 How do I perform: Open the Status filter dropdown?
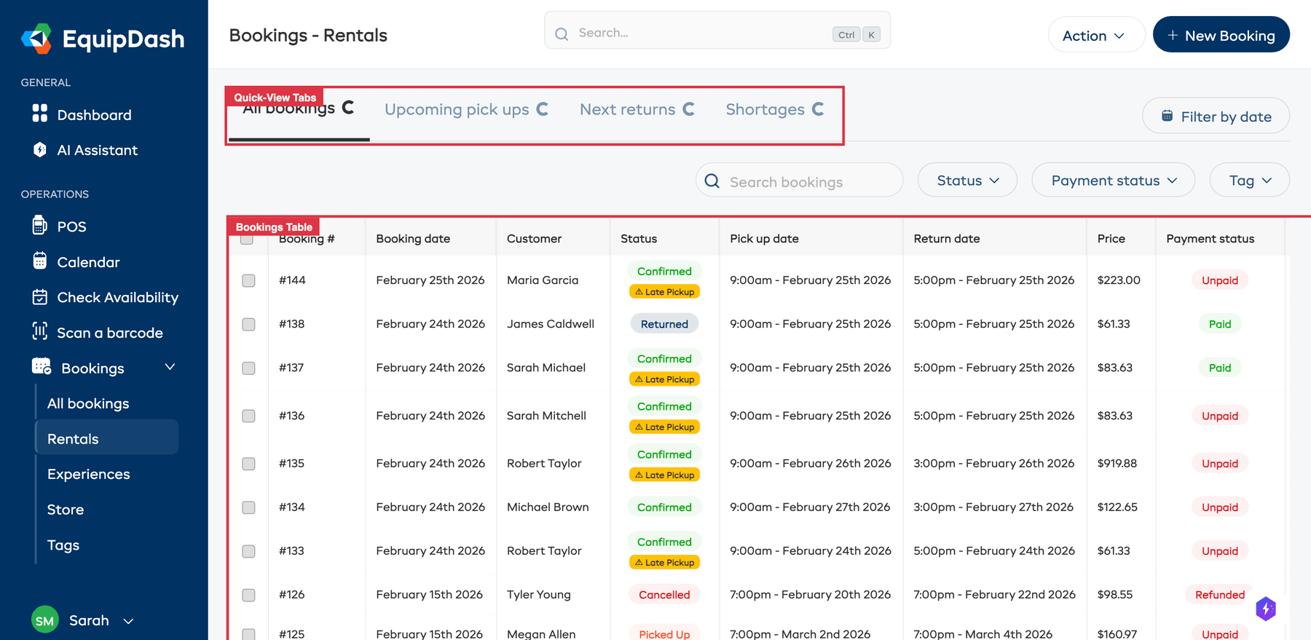pyautogui.click(x=967, y=180)
